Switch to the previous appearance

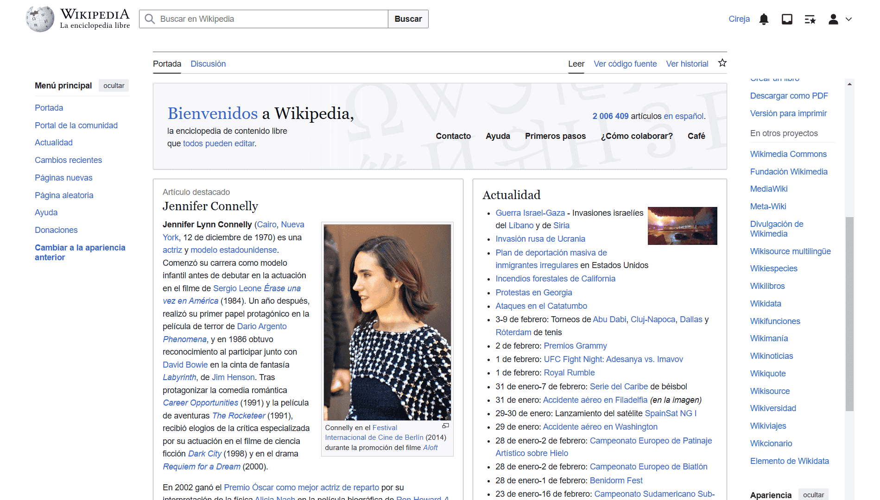pos(80,252)
